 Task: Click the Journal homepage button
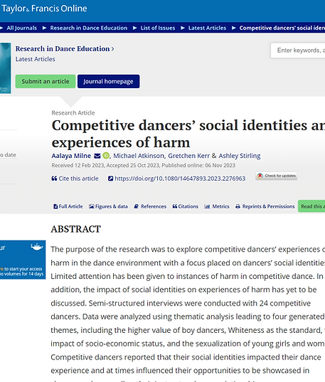tap(108, 81)
